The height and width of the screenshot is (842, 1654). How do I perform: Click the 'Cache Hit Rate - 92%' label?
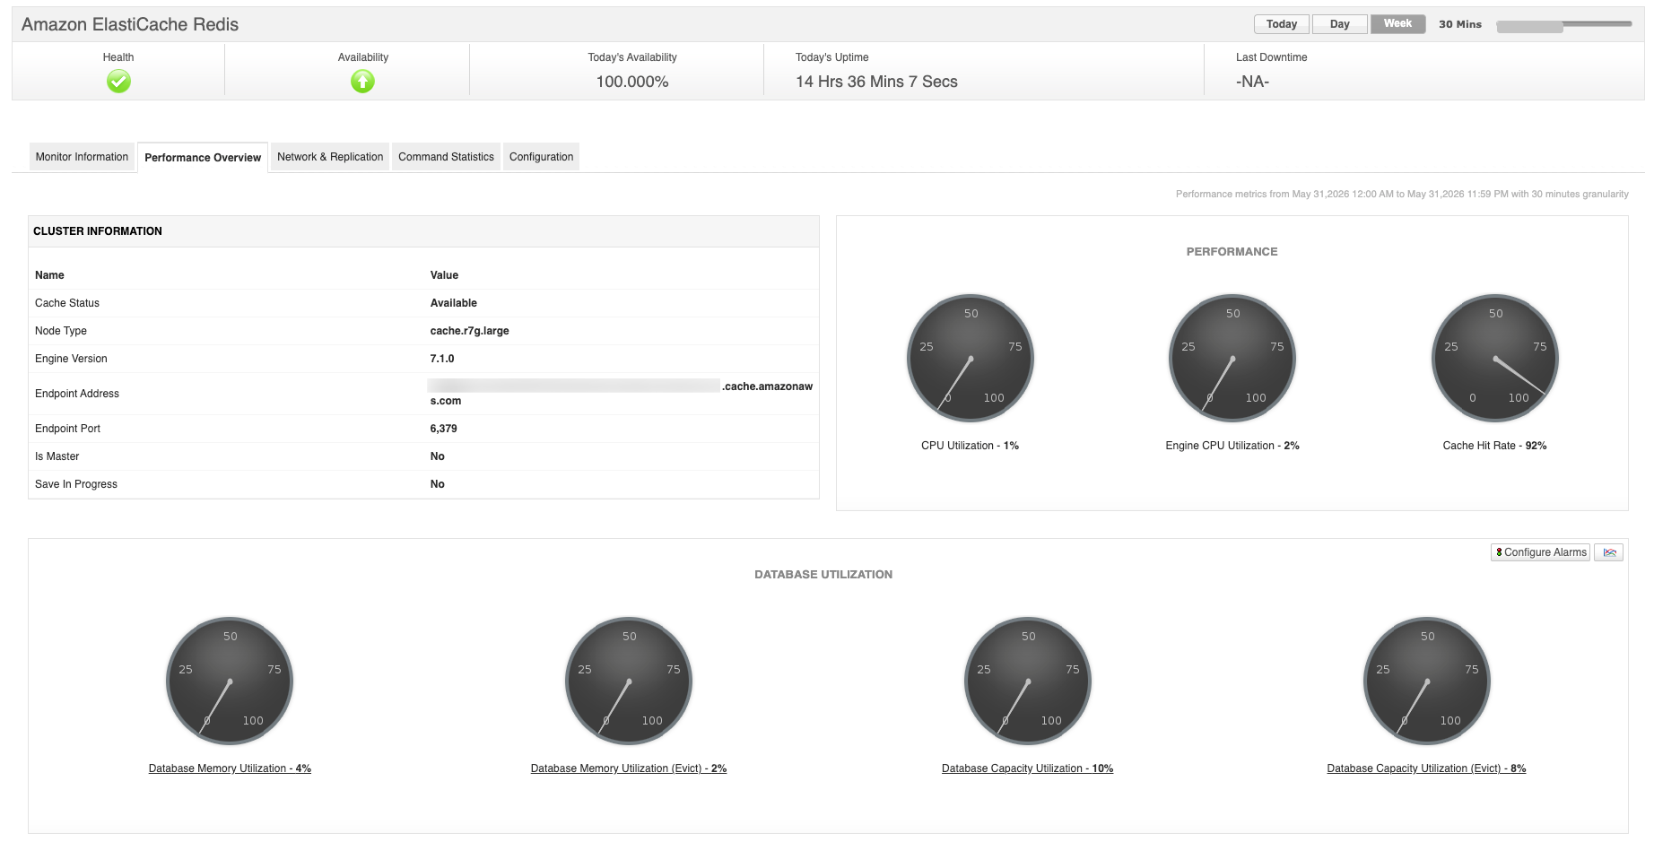(x=1494, y=446)
